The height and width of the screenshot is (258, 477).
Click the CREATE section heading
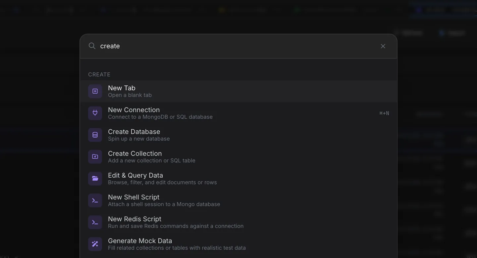click(99, 75)
